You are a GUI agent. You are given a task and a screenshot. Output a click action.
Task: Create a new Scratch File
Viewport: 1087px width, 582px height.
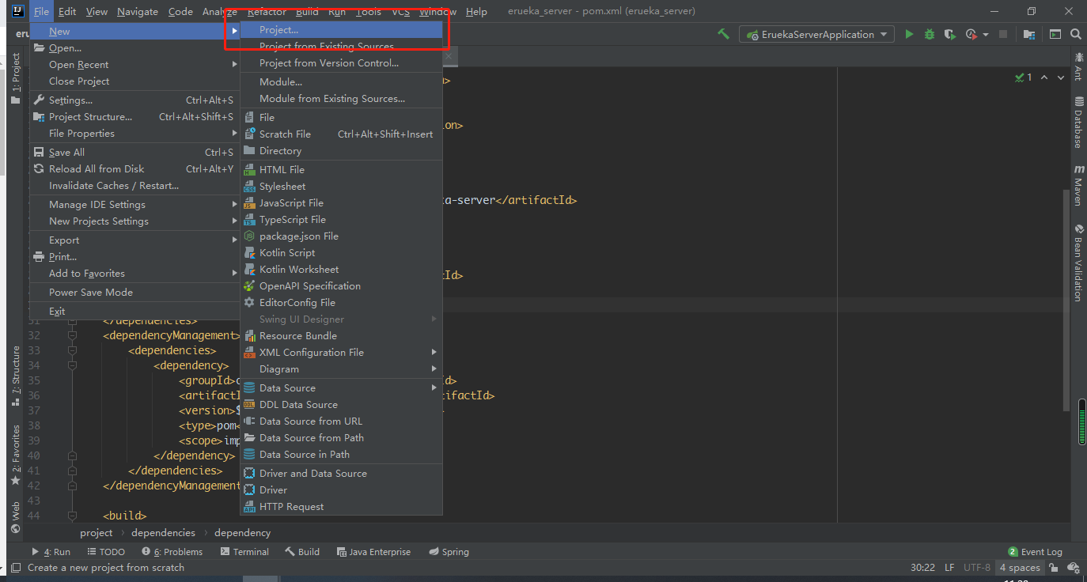coord(341,134)
